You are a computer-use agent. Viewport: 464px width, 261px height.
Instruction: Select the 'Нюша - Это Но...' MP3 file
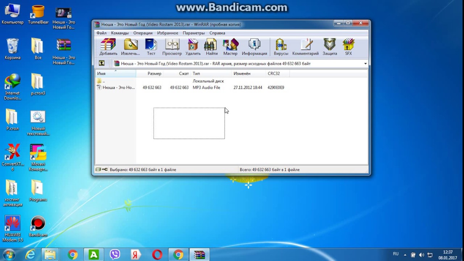point(116,87)
